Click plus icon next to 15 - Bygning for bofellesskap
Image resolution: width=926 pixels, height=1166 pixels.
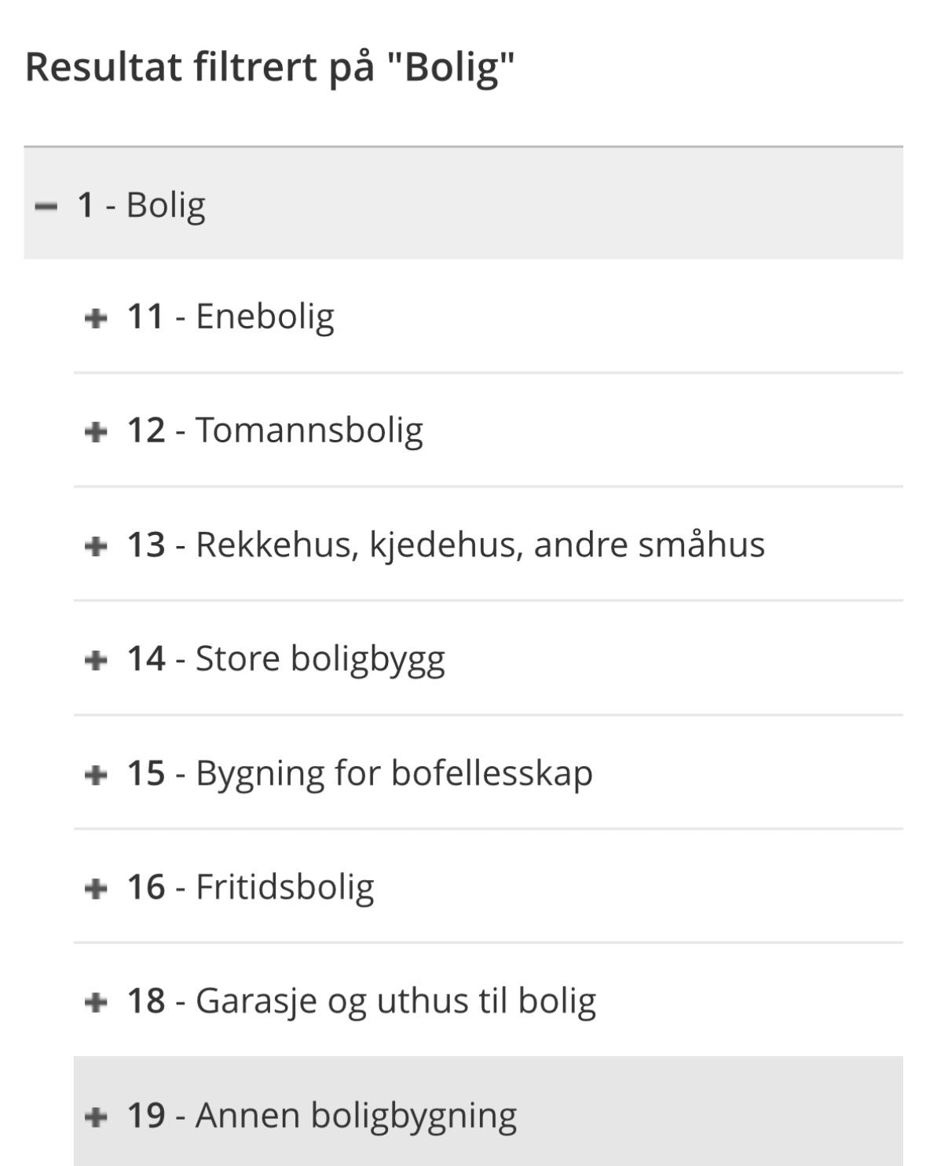95,774
